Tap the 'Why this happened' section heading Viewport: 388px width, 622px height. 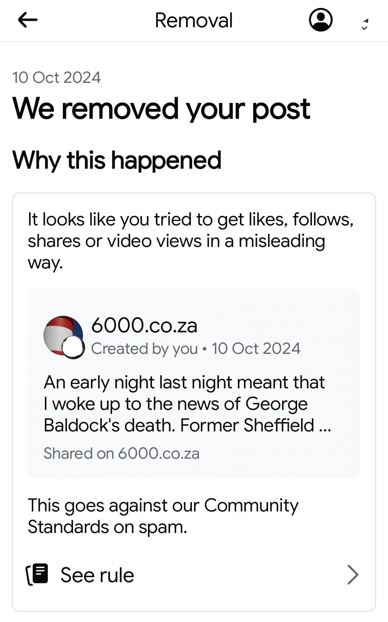click(x=117, y=160)
